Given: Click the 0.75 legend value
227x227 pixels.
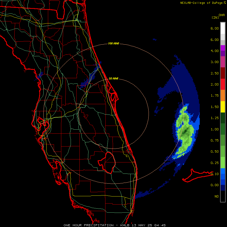Looking at the screenshot, I should [x=215, y=140].
